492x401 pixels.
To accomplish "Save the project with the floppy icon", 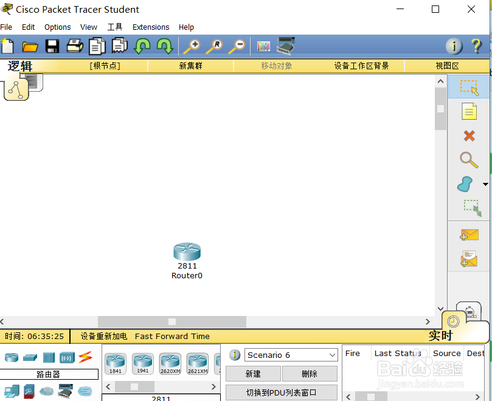I will point(52,46).
